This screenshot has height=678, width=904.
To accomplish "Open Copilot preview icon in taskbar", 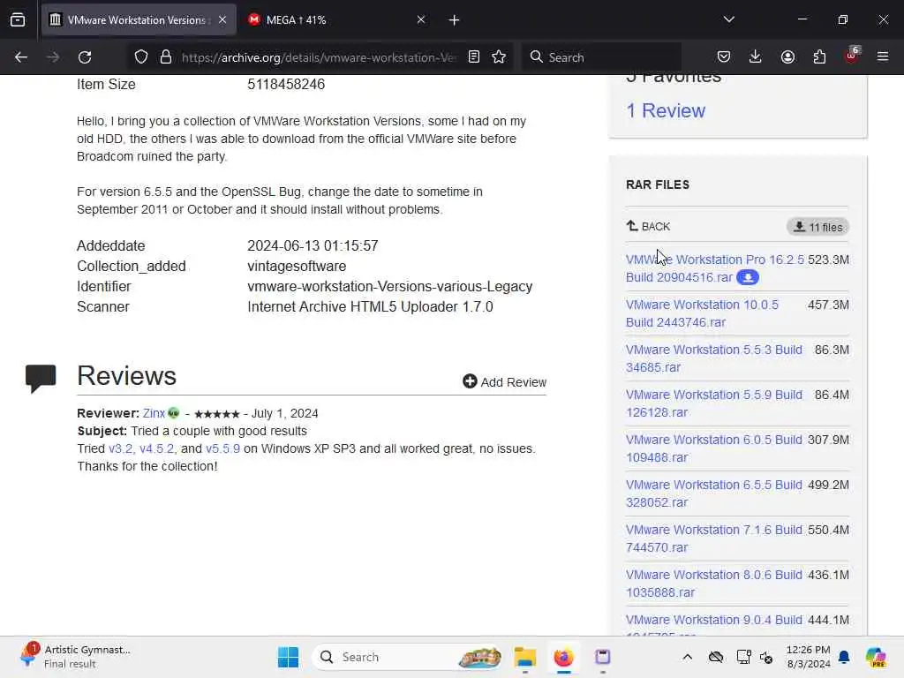I will [876, 657].
